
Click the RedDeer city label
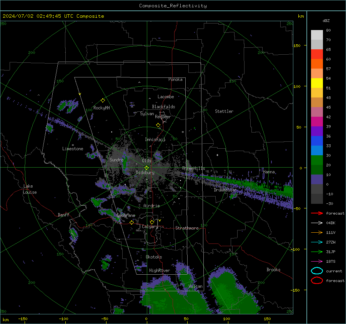(x=163, y=117)
